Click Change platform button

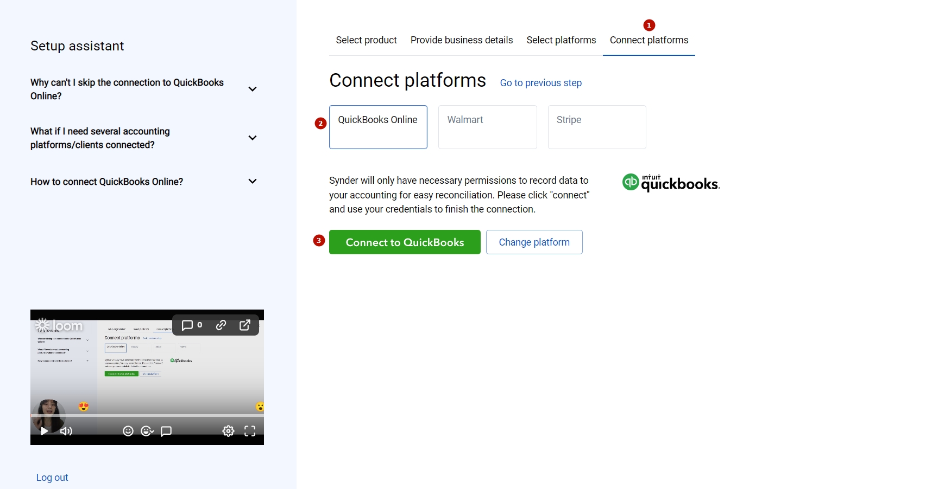(534, 242)
